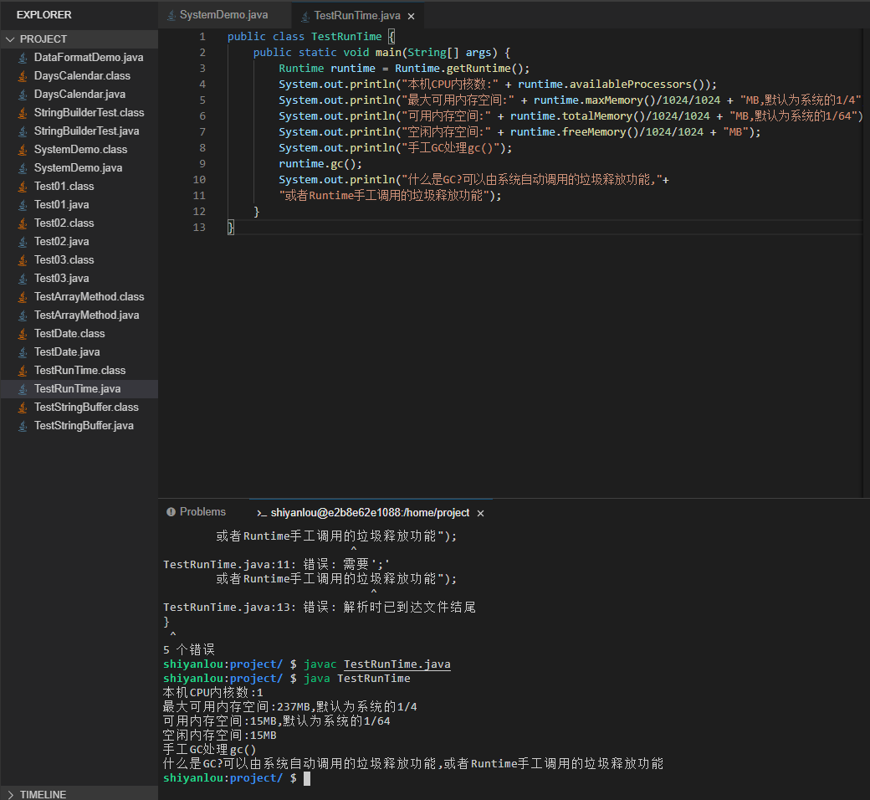Click the class icon beside Test01.class
This screenshot has height=800, width=870.
click(23, 187)
